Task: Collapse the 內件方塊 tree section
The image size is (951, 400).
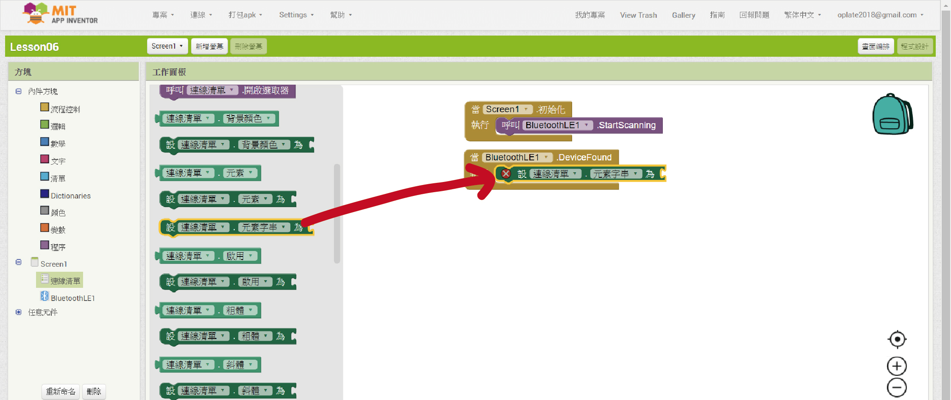Action: point(19,91)
